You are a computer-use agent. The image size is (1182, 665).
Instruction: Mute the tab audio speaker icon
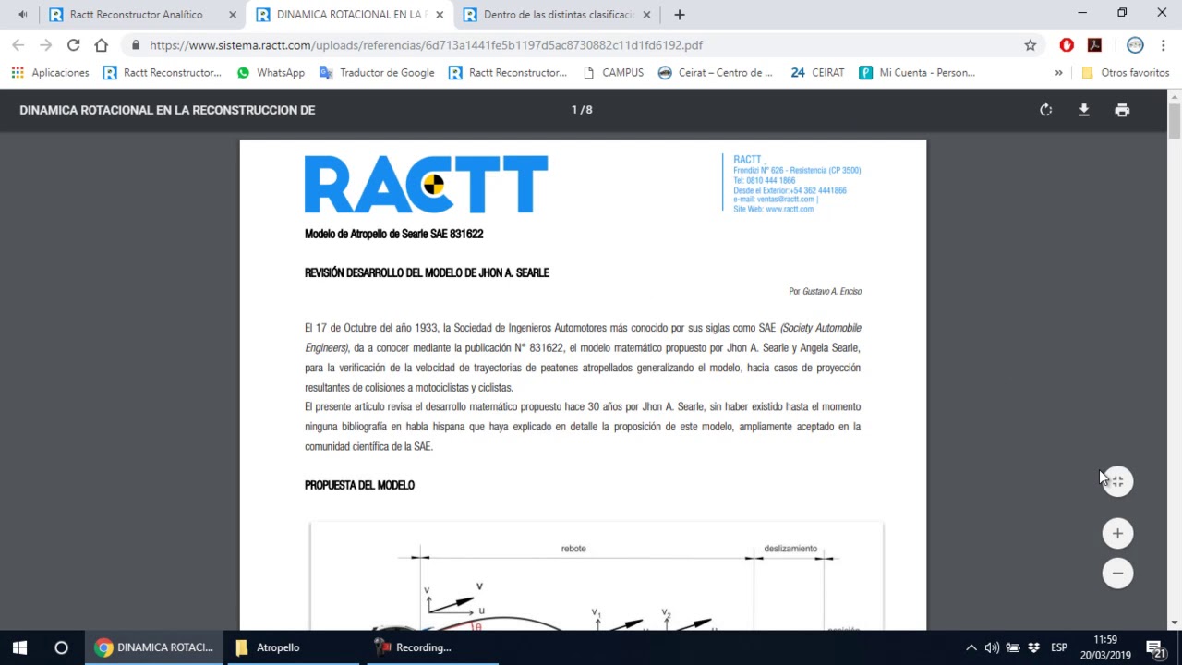(22, 14)
